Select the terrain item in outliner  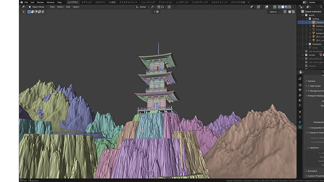click(x=311, y=54)
